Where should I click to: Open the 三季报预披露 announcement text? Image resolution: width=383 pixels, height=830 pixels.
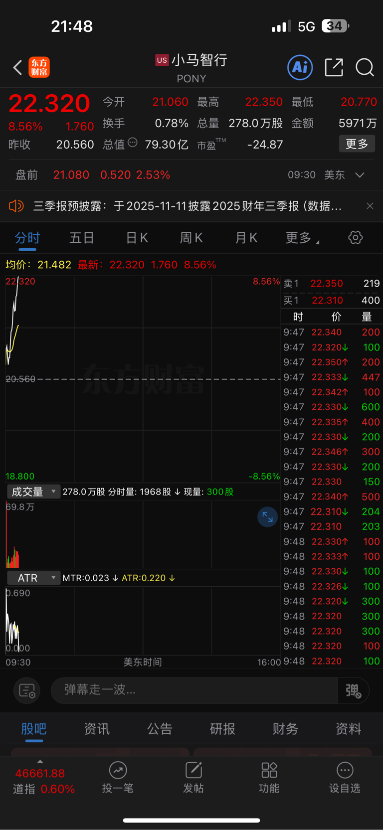pos(187,206)
